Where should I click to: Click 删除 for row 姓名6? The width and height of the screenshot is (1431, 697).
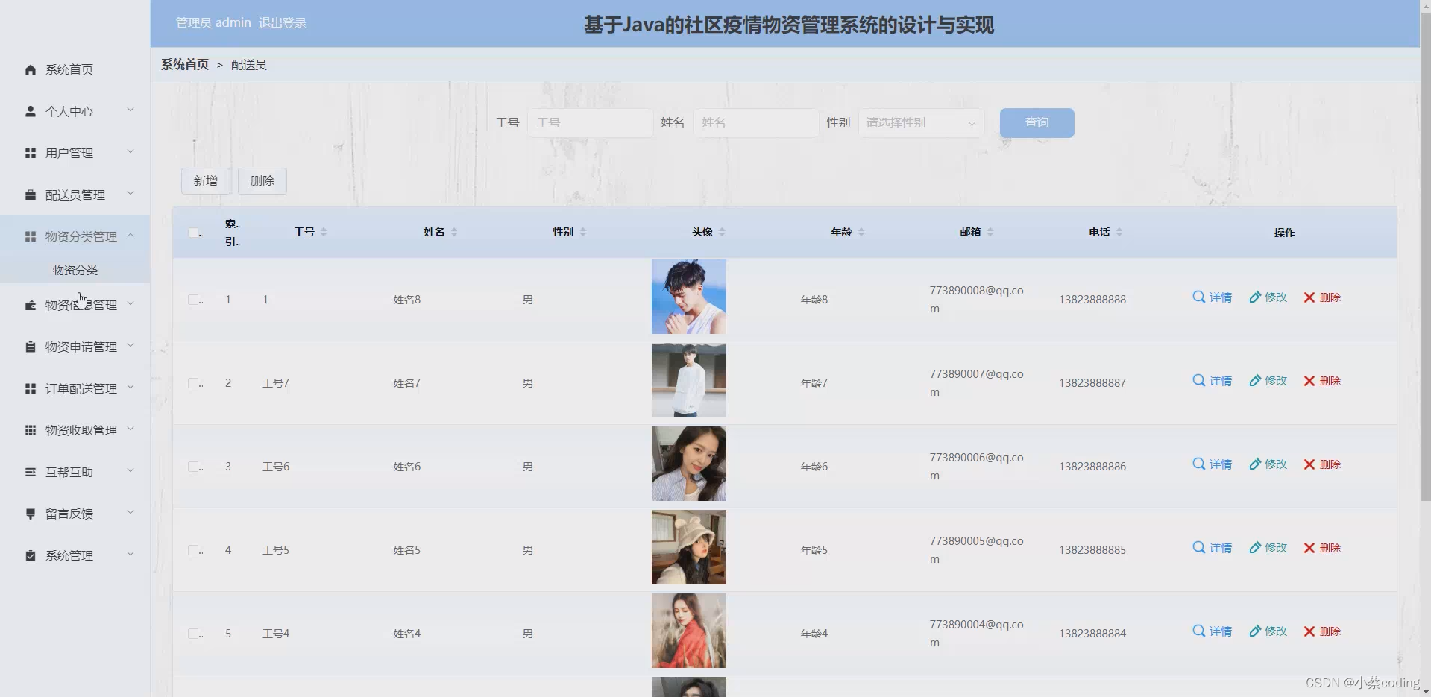pos(1322,464)
